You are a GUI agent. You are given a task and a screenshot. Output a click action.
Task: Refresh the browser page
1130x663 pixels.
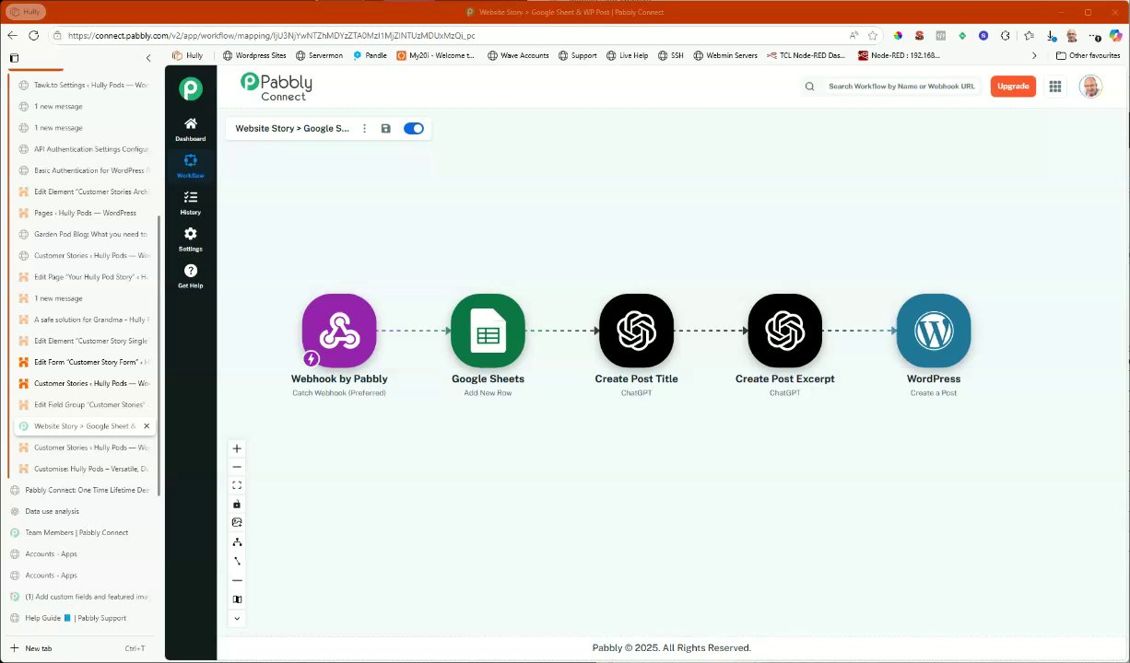(x=34, y=36)
